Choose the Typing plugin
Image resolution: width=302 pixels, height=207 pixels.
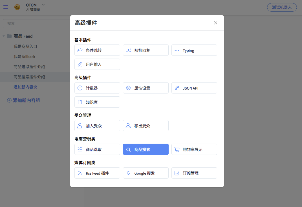(x=194, y=50)
